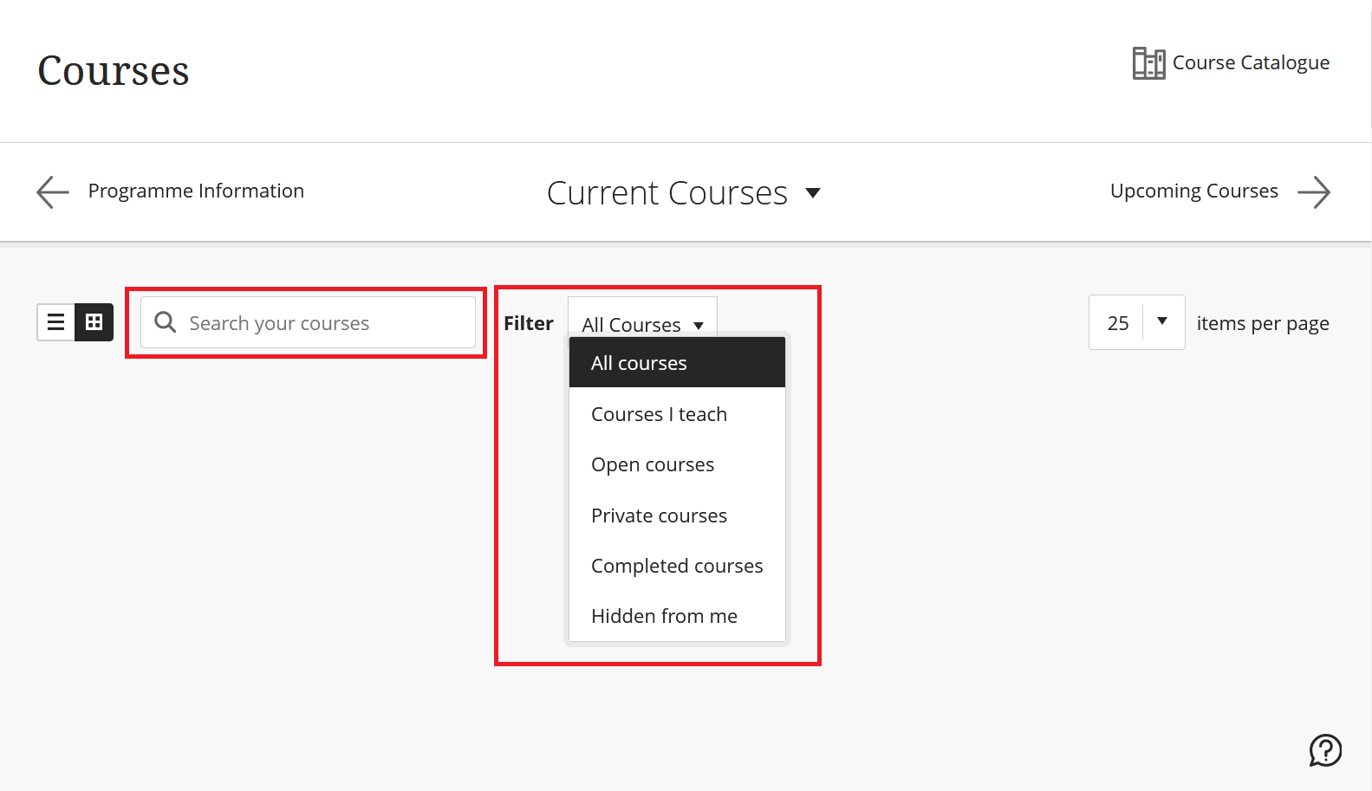Navigate to Upcoming Courses
This screenshot has height=791, width=1372.
point(1193,191)
